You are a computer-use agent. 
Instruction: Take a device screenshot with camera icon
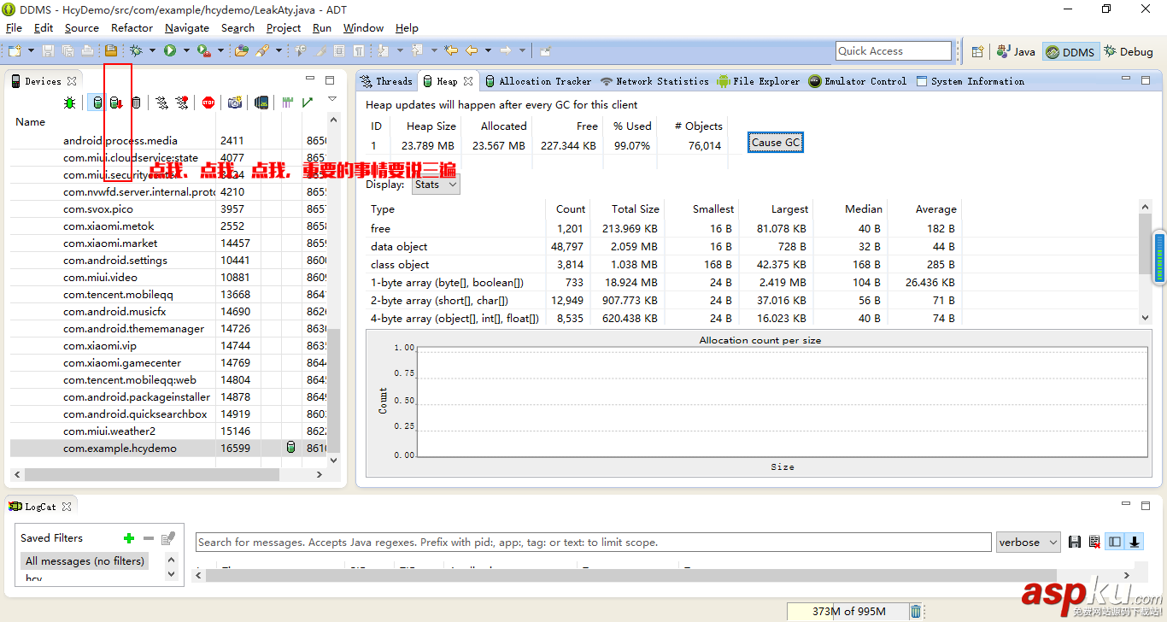(x=234, y=103)
